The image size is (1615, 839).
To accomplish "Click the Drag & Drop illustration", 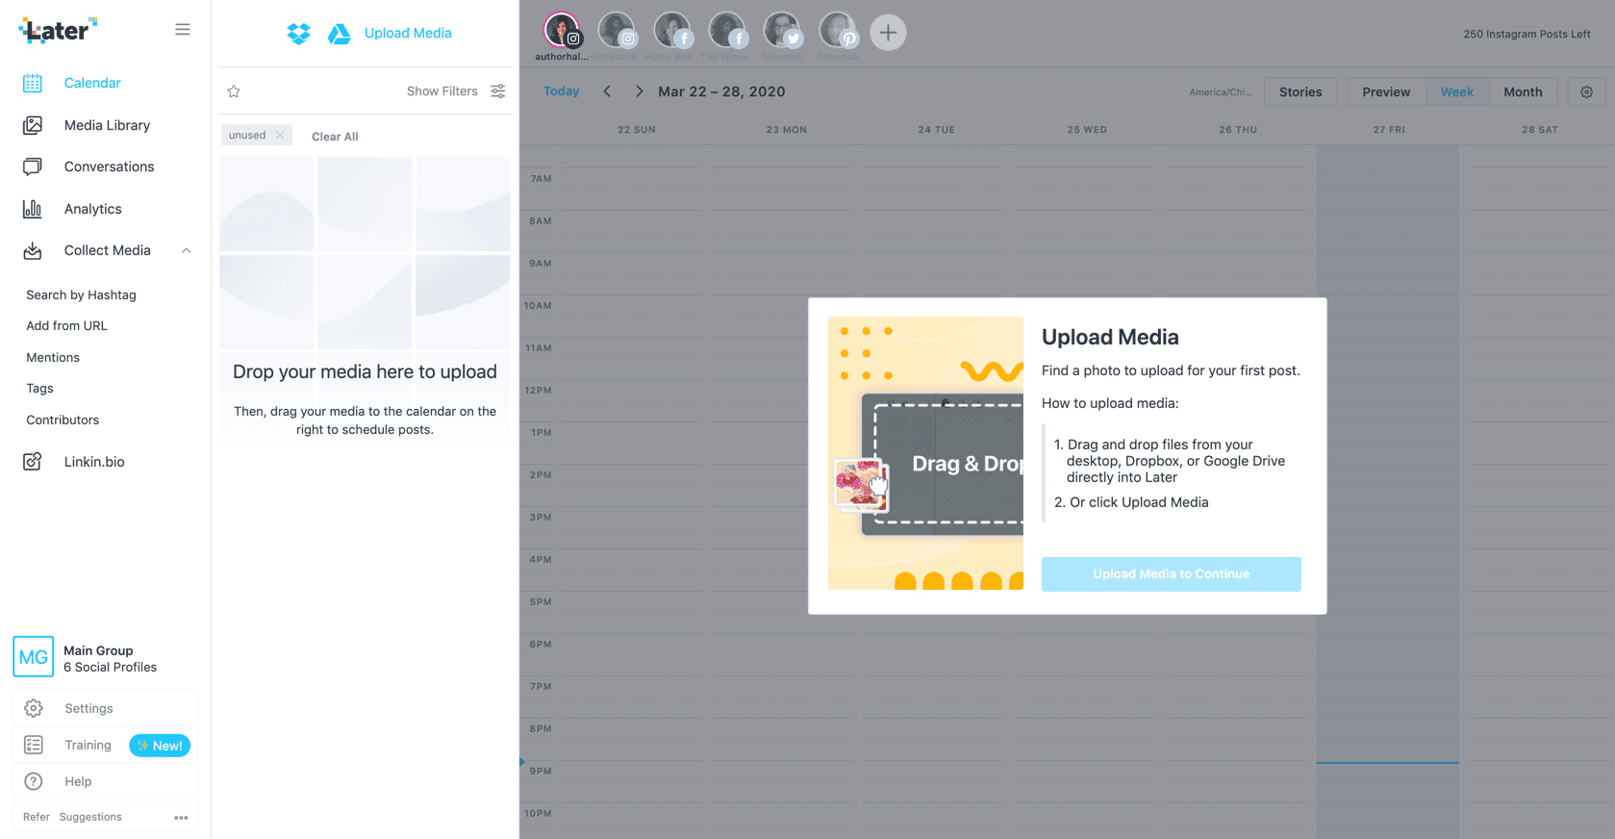I will pyautogui.click(x=925, y=453).
